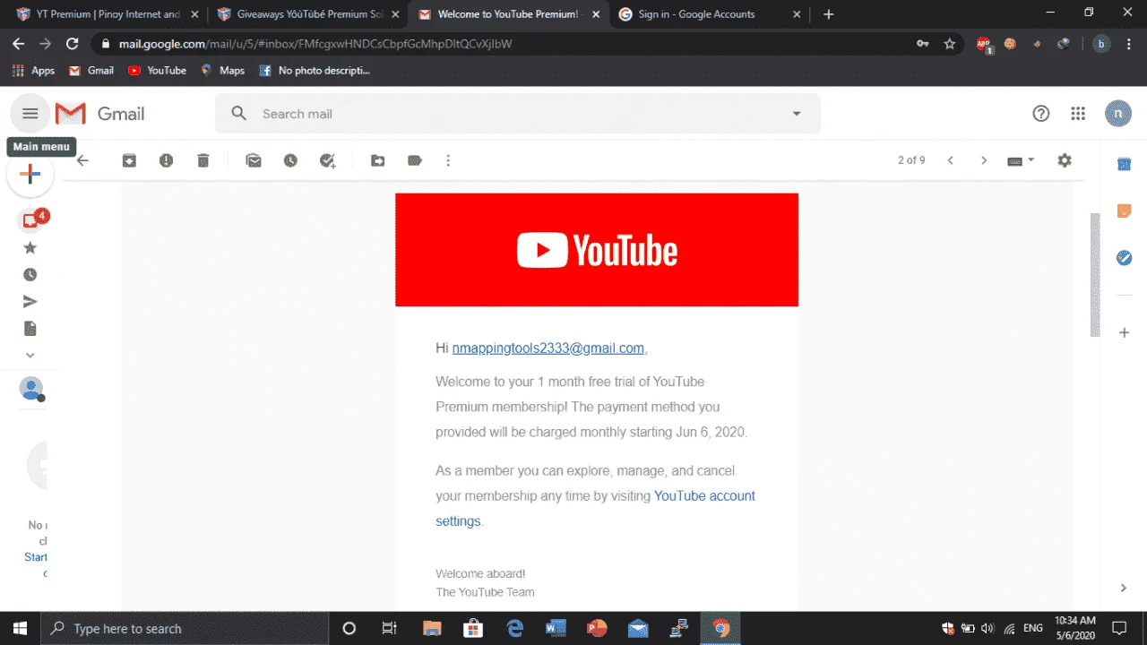
Task: Open Google apps grid
Action: (1078, 114)
